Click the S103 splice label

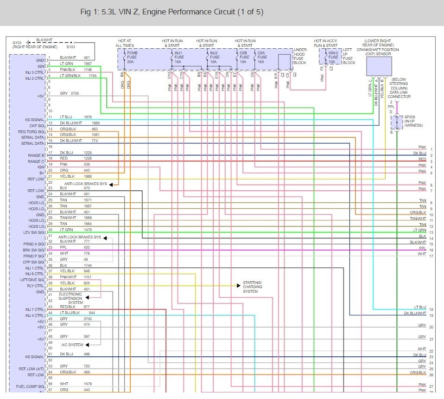tap(71, 47)
